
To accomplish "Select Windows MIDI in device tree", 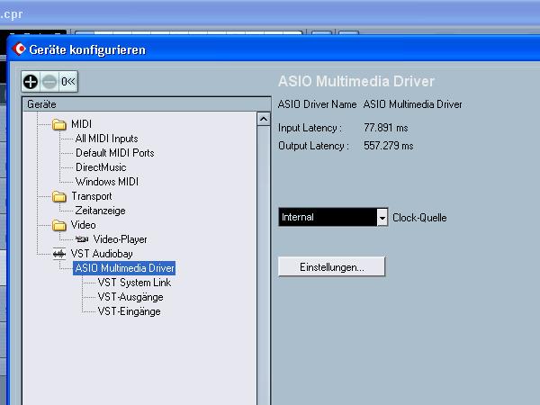I will (x=107, y=182).
